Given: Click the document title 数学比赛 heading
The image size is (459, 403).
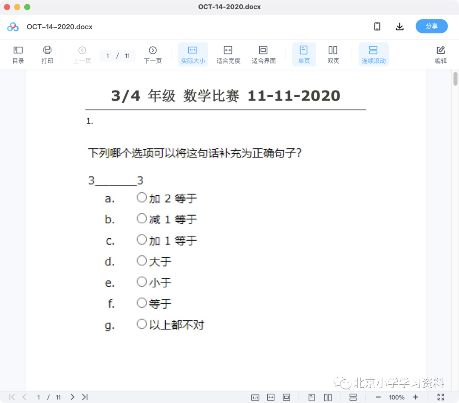Looking at the screenshot, I should 211,96.
